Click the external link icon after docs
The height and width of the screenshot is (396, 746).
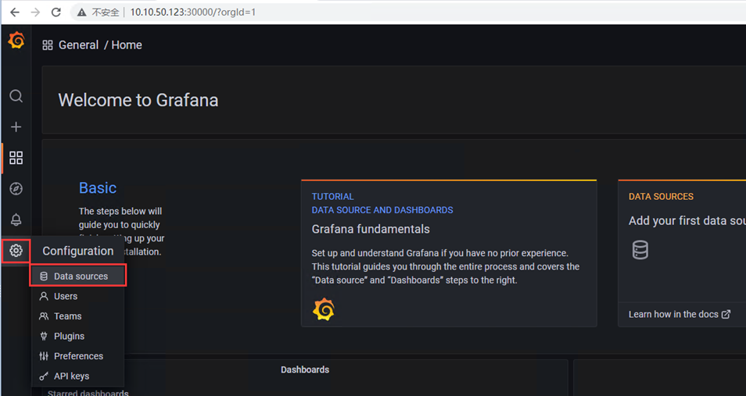point(726,314)
